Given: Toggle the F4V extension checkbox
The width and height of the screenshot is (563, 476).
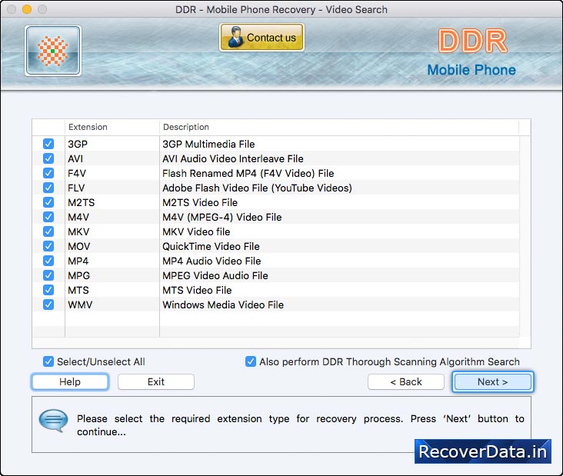Looking at the screenshot, I should pyautogui.click(x=48, y=173).
